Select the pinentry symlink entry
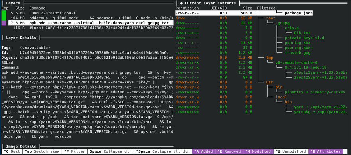Screen dimensions: 351x155 coord(315,92)
